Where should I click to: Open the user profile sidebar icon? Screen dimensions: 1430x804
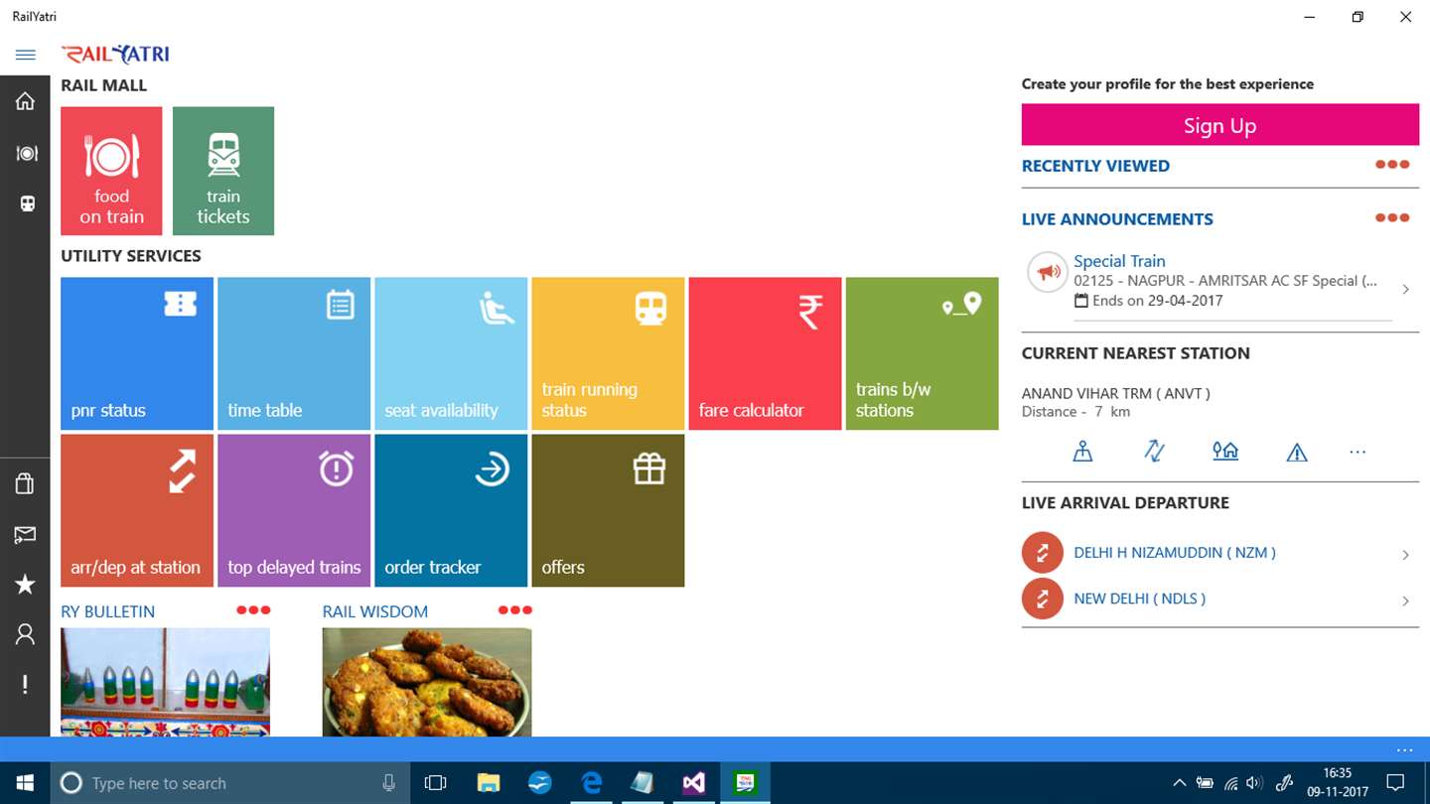25,634
